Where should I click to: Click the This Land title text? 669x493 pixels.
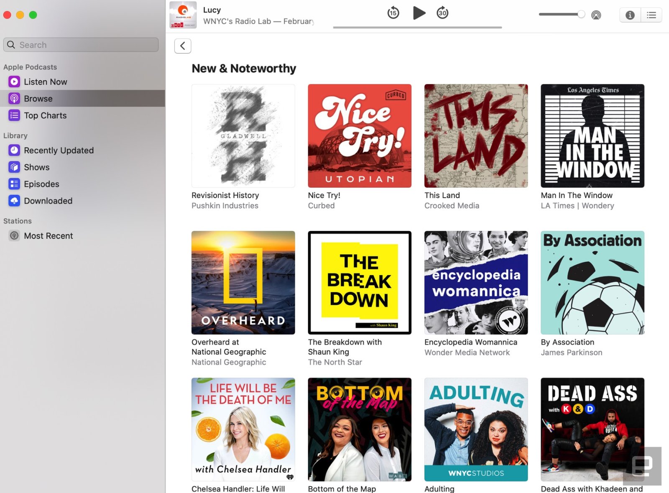pyautogui.click(x=442, y=195)
